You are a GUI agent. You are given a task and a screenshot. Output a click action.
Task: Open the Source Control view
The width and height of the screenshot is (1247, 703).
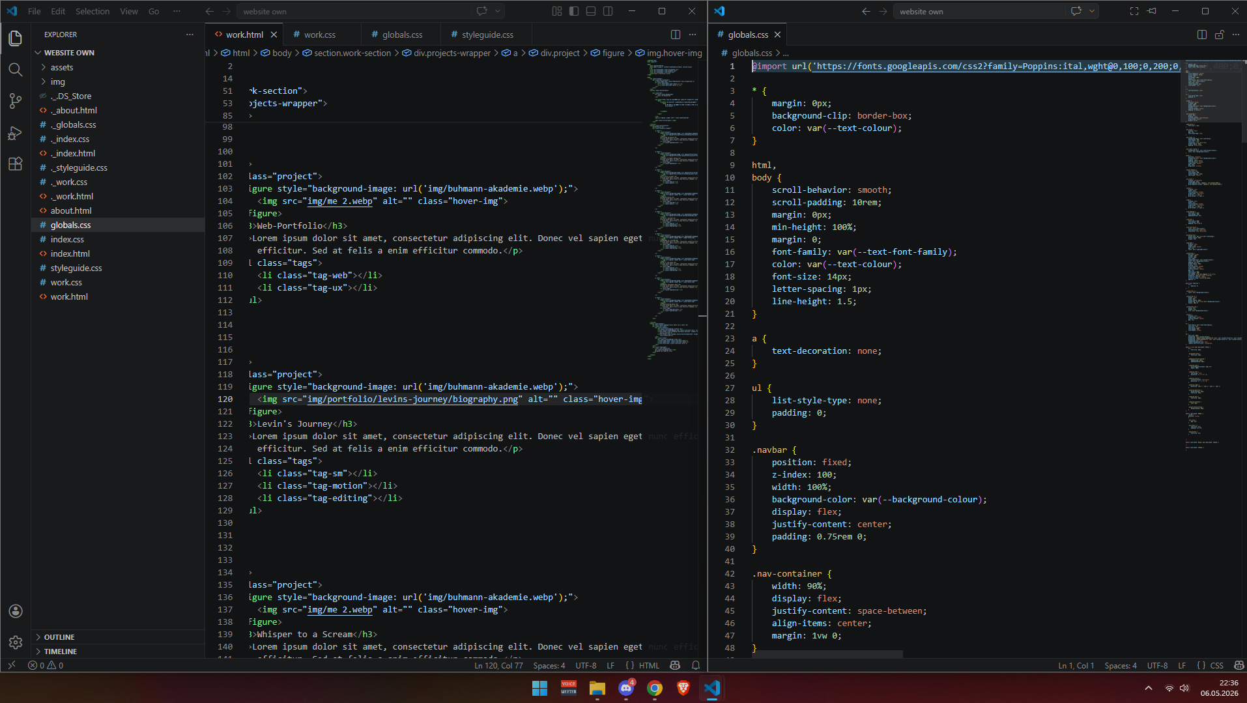(16, 101)
